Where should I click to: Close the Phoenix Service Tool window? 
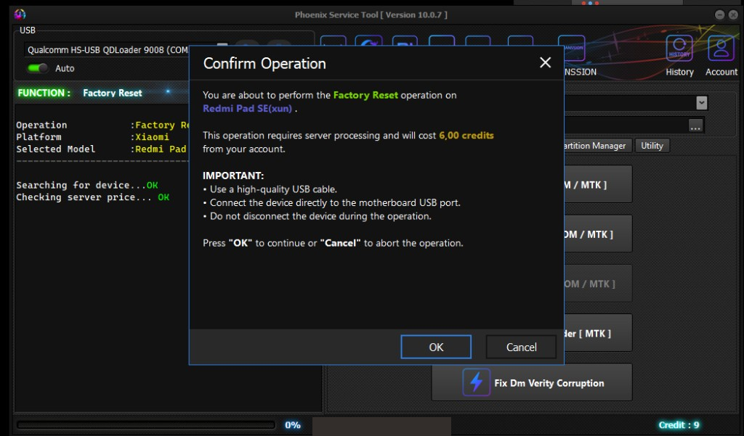tap(733, 15)
